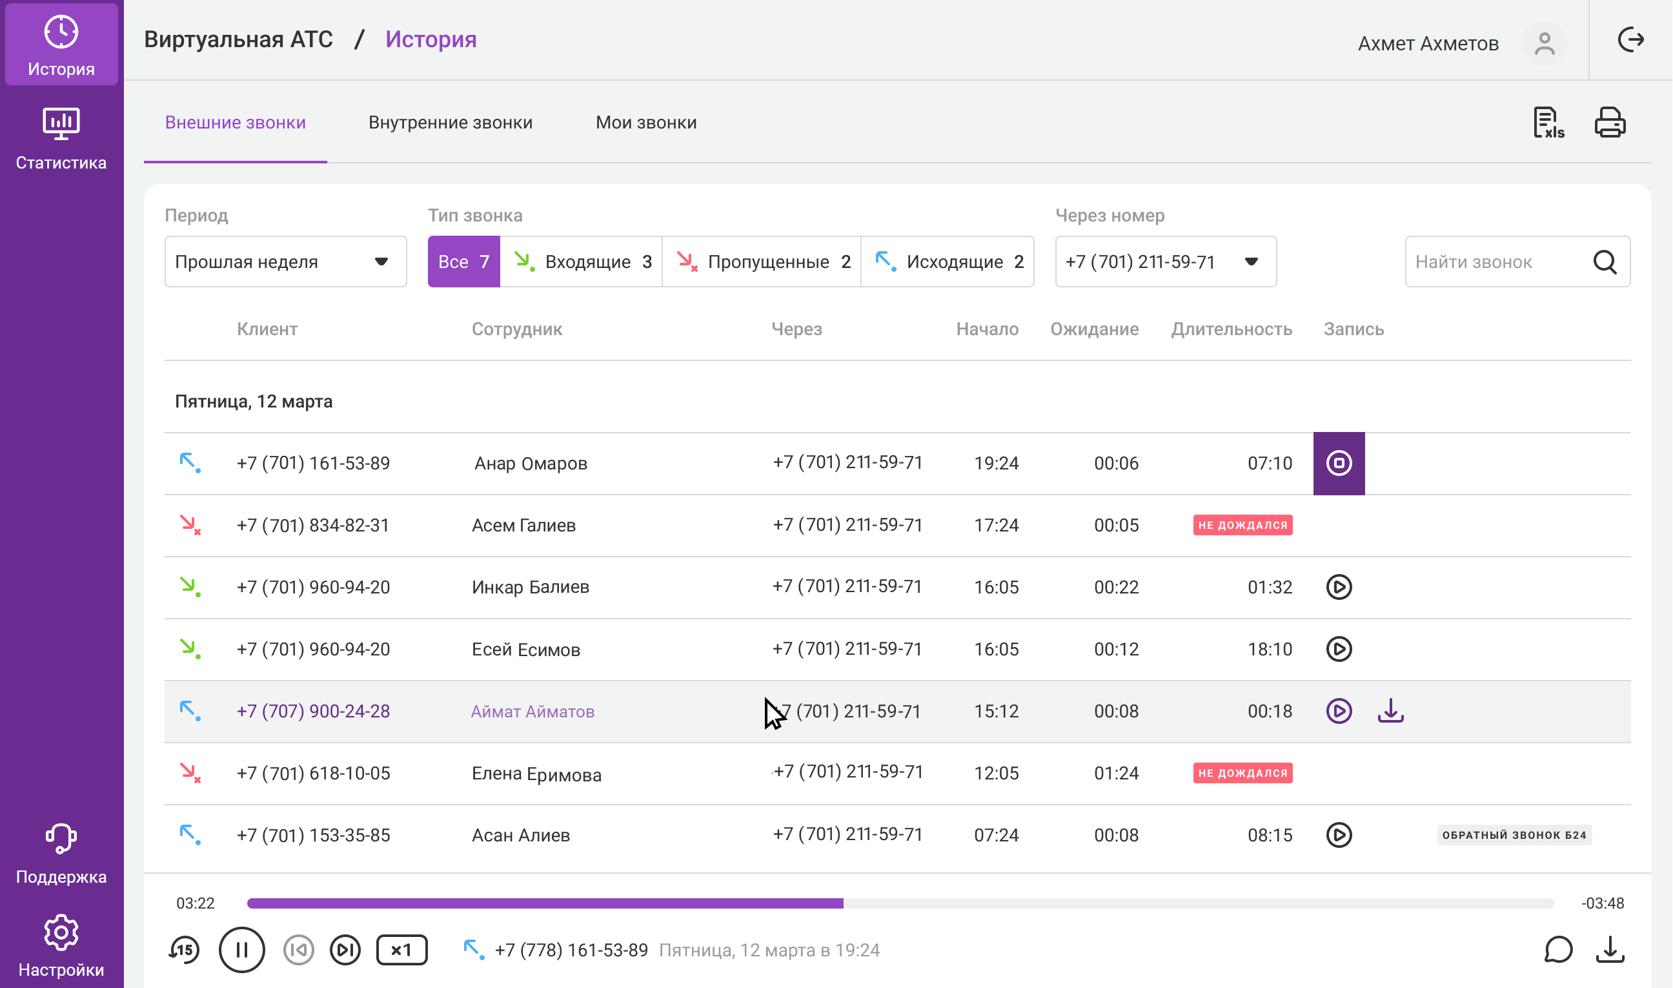
Task: Click the Ахмет Ахметов username
Action: [x=1429, y=43]
